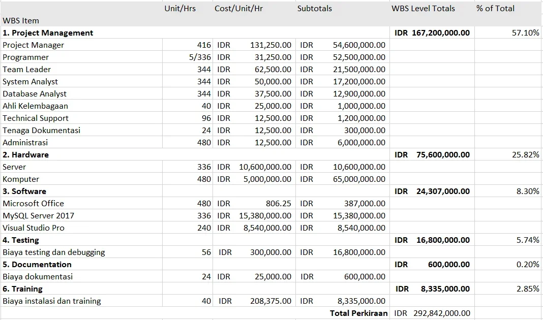
Task: Click the 167,200,000.00 level total
Action: (x=440, y=33)
